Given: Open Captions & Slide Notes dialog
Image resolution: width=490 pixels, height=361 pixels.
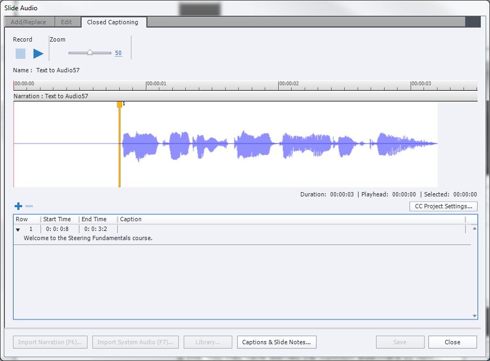Looking at the screenshot, I should click(276, 342).
